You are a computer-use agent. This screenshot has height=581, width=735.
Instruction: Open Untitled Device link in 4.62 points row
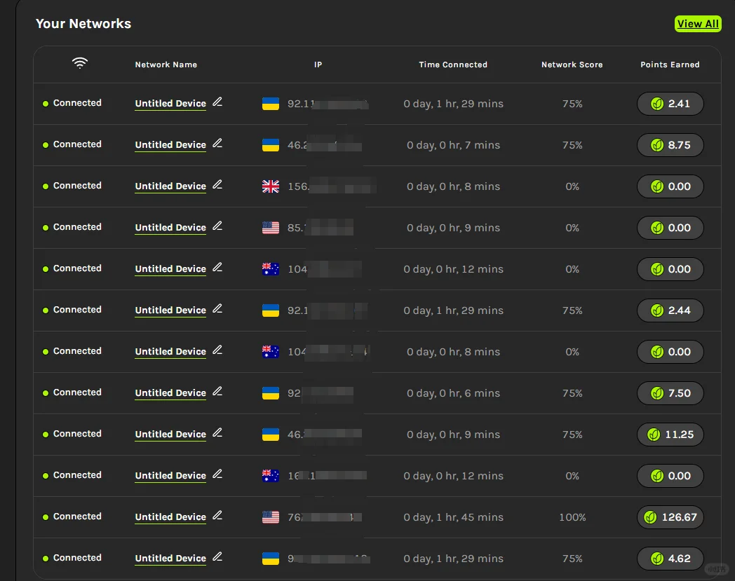(170, 558)
